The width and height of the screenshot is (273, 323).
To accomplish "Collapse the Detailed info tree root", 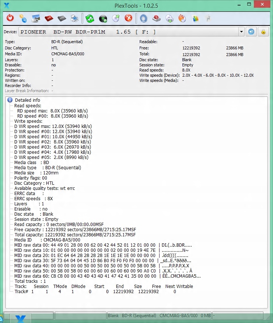I will click(10, 100).
